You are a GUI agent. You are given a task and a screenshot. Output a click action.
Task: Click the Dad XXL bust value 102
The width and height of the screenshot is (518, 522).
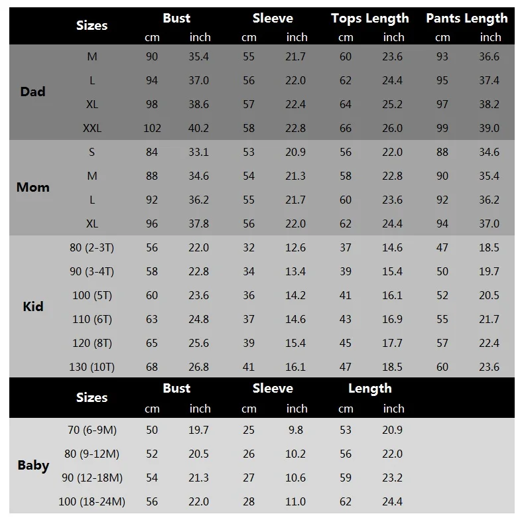(x=152, y=128)
